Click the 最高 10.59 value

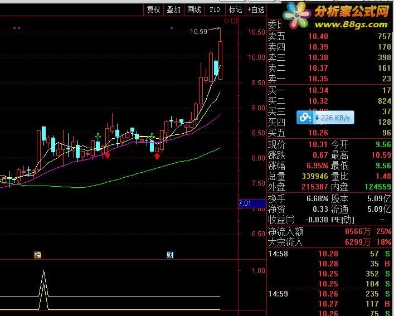point(381,155)
